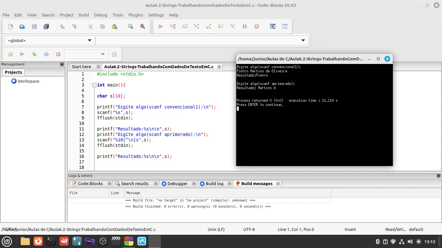The image size is (442, 248).
Task: Switch to the Start here tab
Action: point(81,67)
